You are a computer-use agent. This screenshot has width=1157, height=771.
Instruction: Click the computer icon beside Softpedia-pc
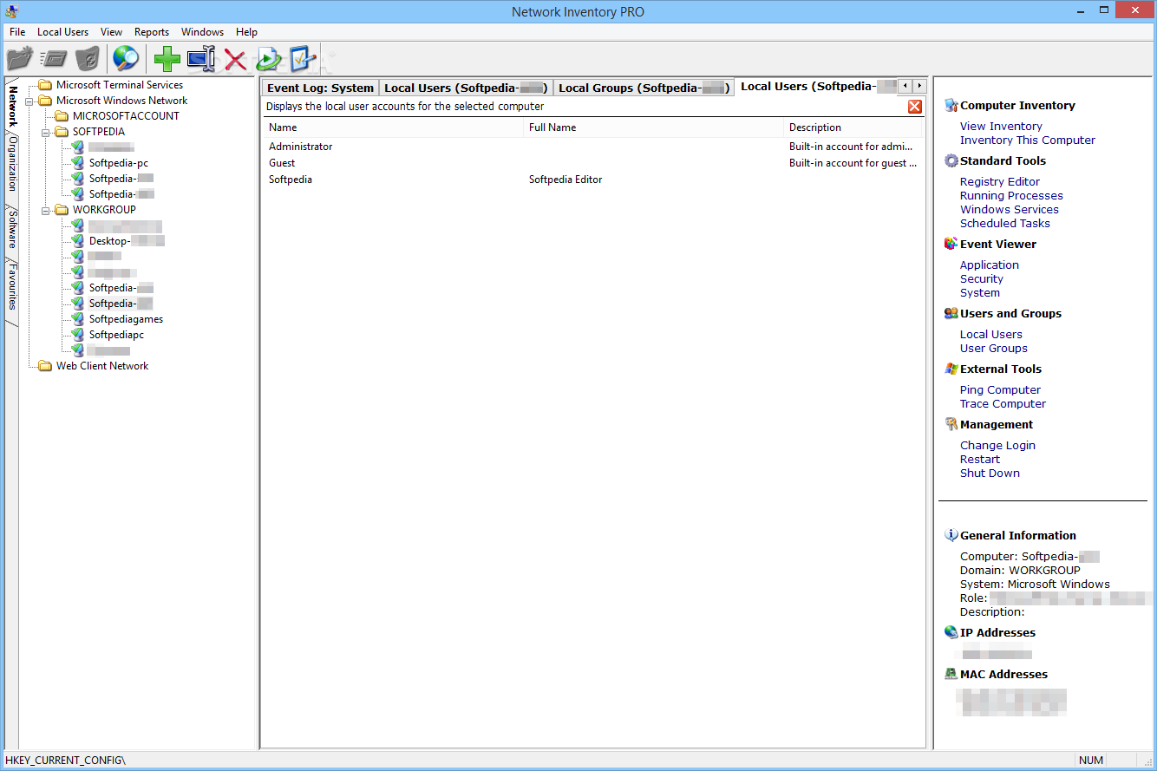click(x=78, y=163)
